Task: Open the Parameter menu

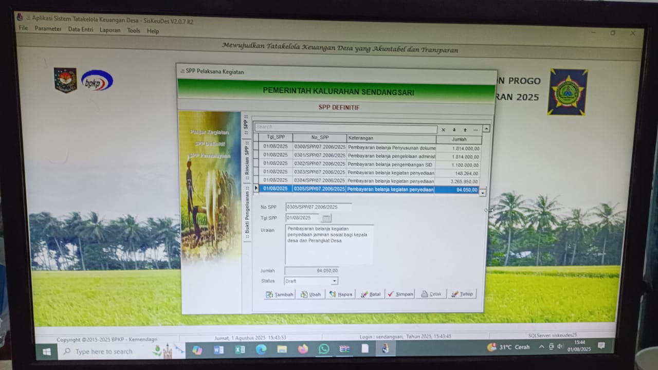Action: 48,29
